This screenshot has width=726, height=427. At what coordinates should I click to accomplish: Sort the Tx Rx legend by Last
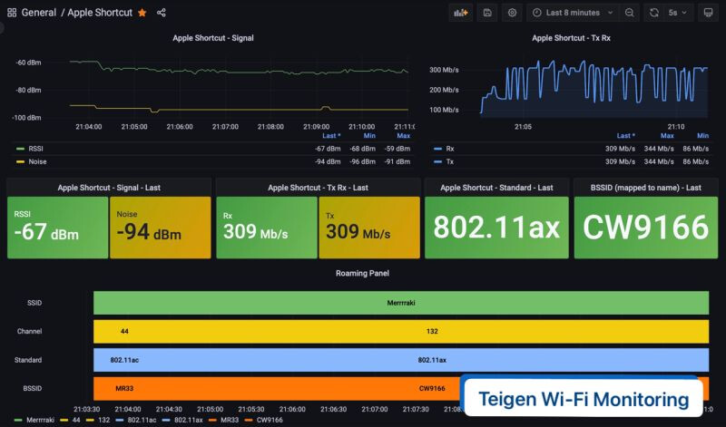[625, 136]
